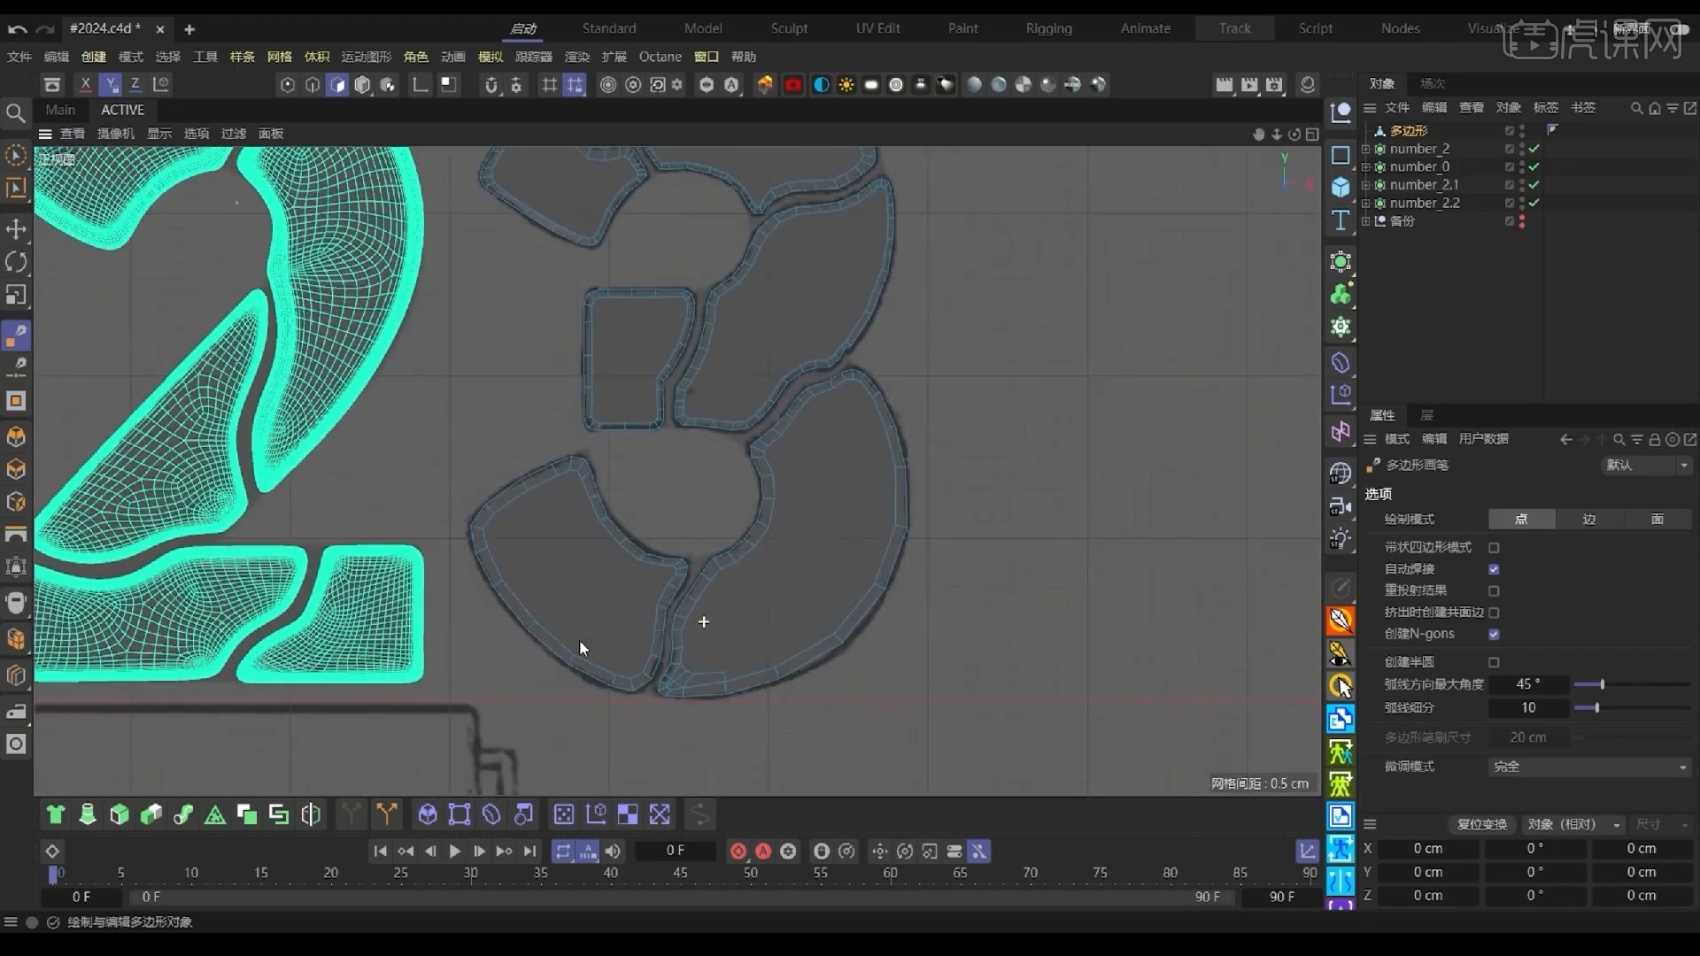This screenshot has width=1700, height=956.
Task: Click the sun light icon in top toolbar
Action: (x=846, y=85)
